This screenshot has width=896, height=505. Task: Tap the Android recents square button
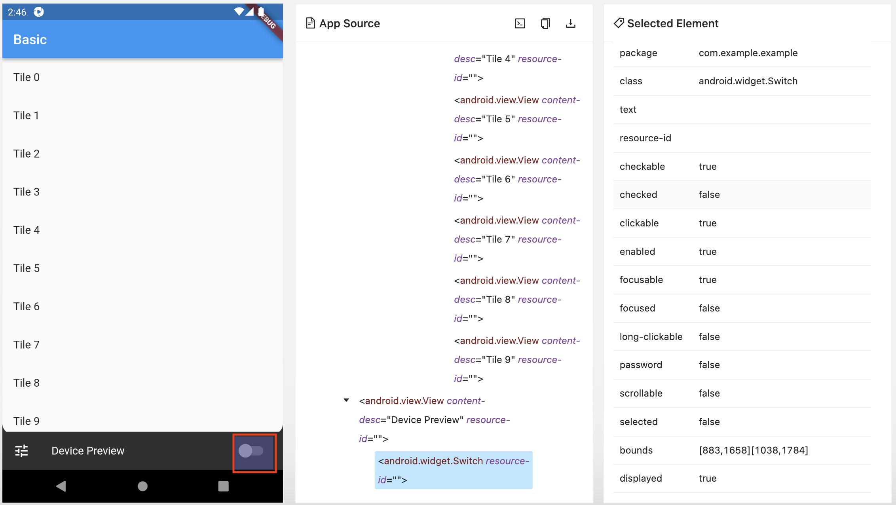click(223, 486)
